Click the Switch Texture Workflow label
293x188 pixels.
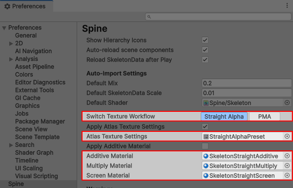[x=121, y=116]
